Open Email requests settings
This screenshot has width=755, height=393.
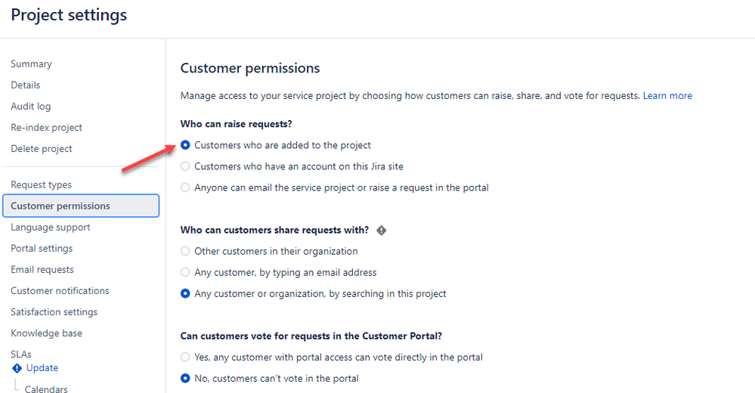point(42,269)
